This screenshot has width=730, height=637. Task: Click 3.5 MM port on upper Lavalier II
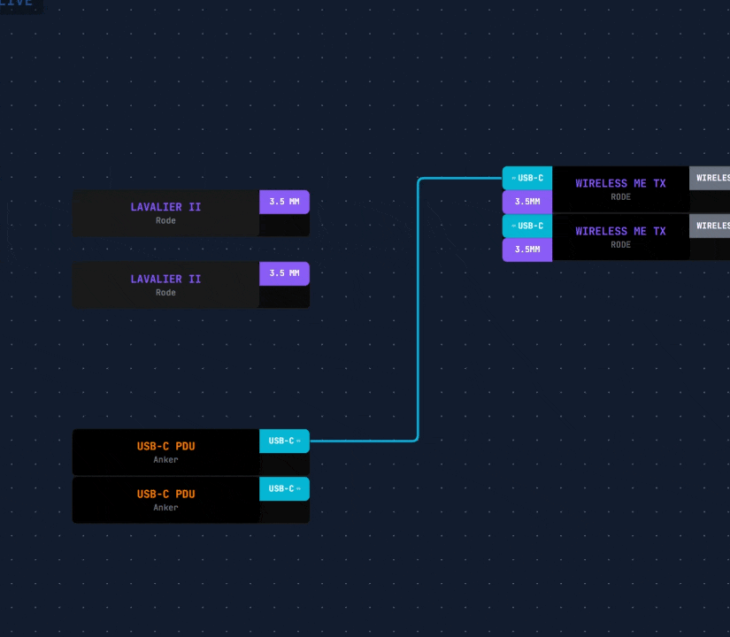(284, 202)
